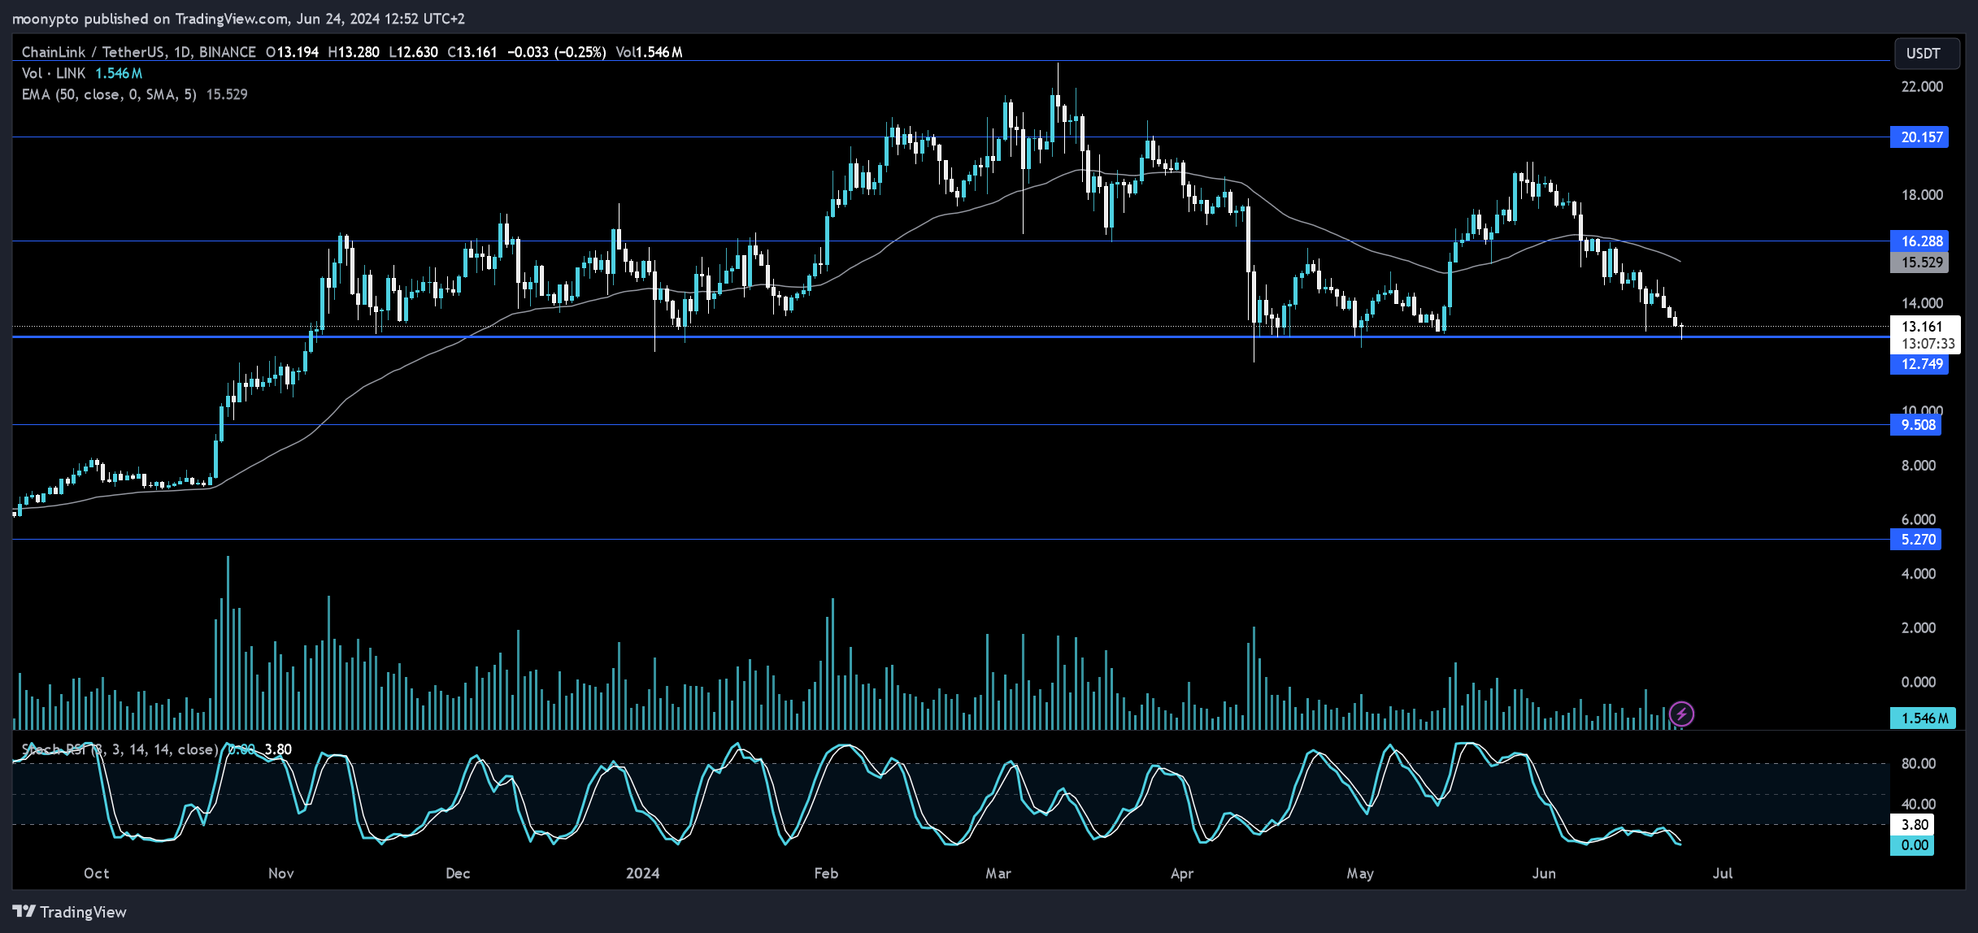Screen dimensions: 1978x933
Task: Click the 12.749 support level label
Action: click(1919, 364)
